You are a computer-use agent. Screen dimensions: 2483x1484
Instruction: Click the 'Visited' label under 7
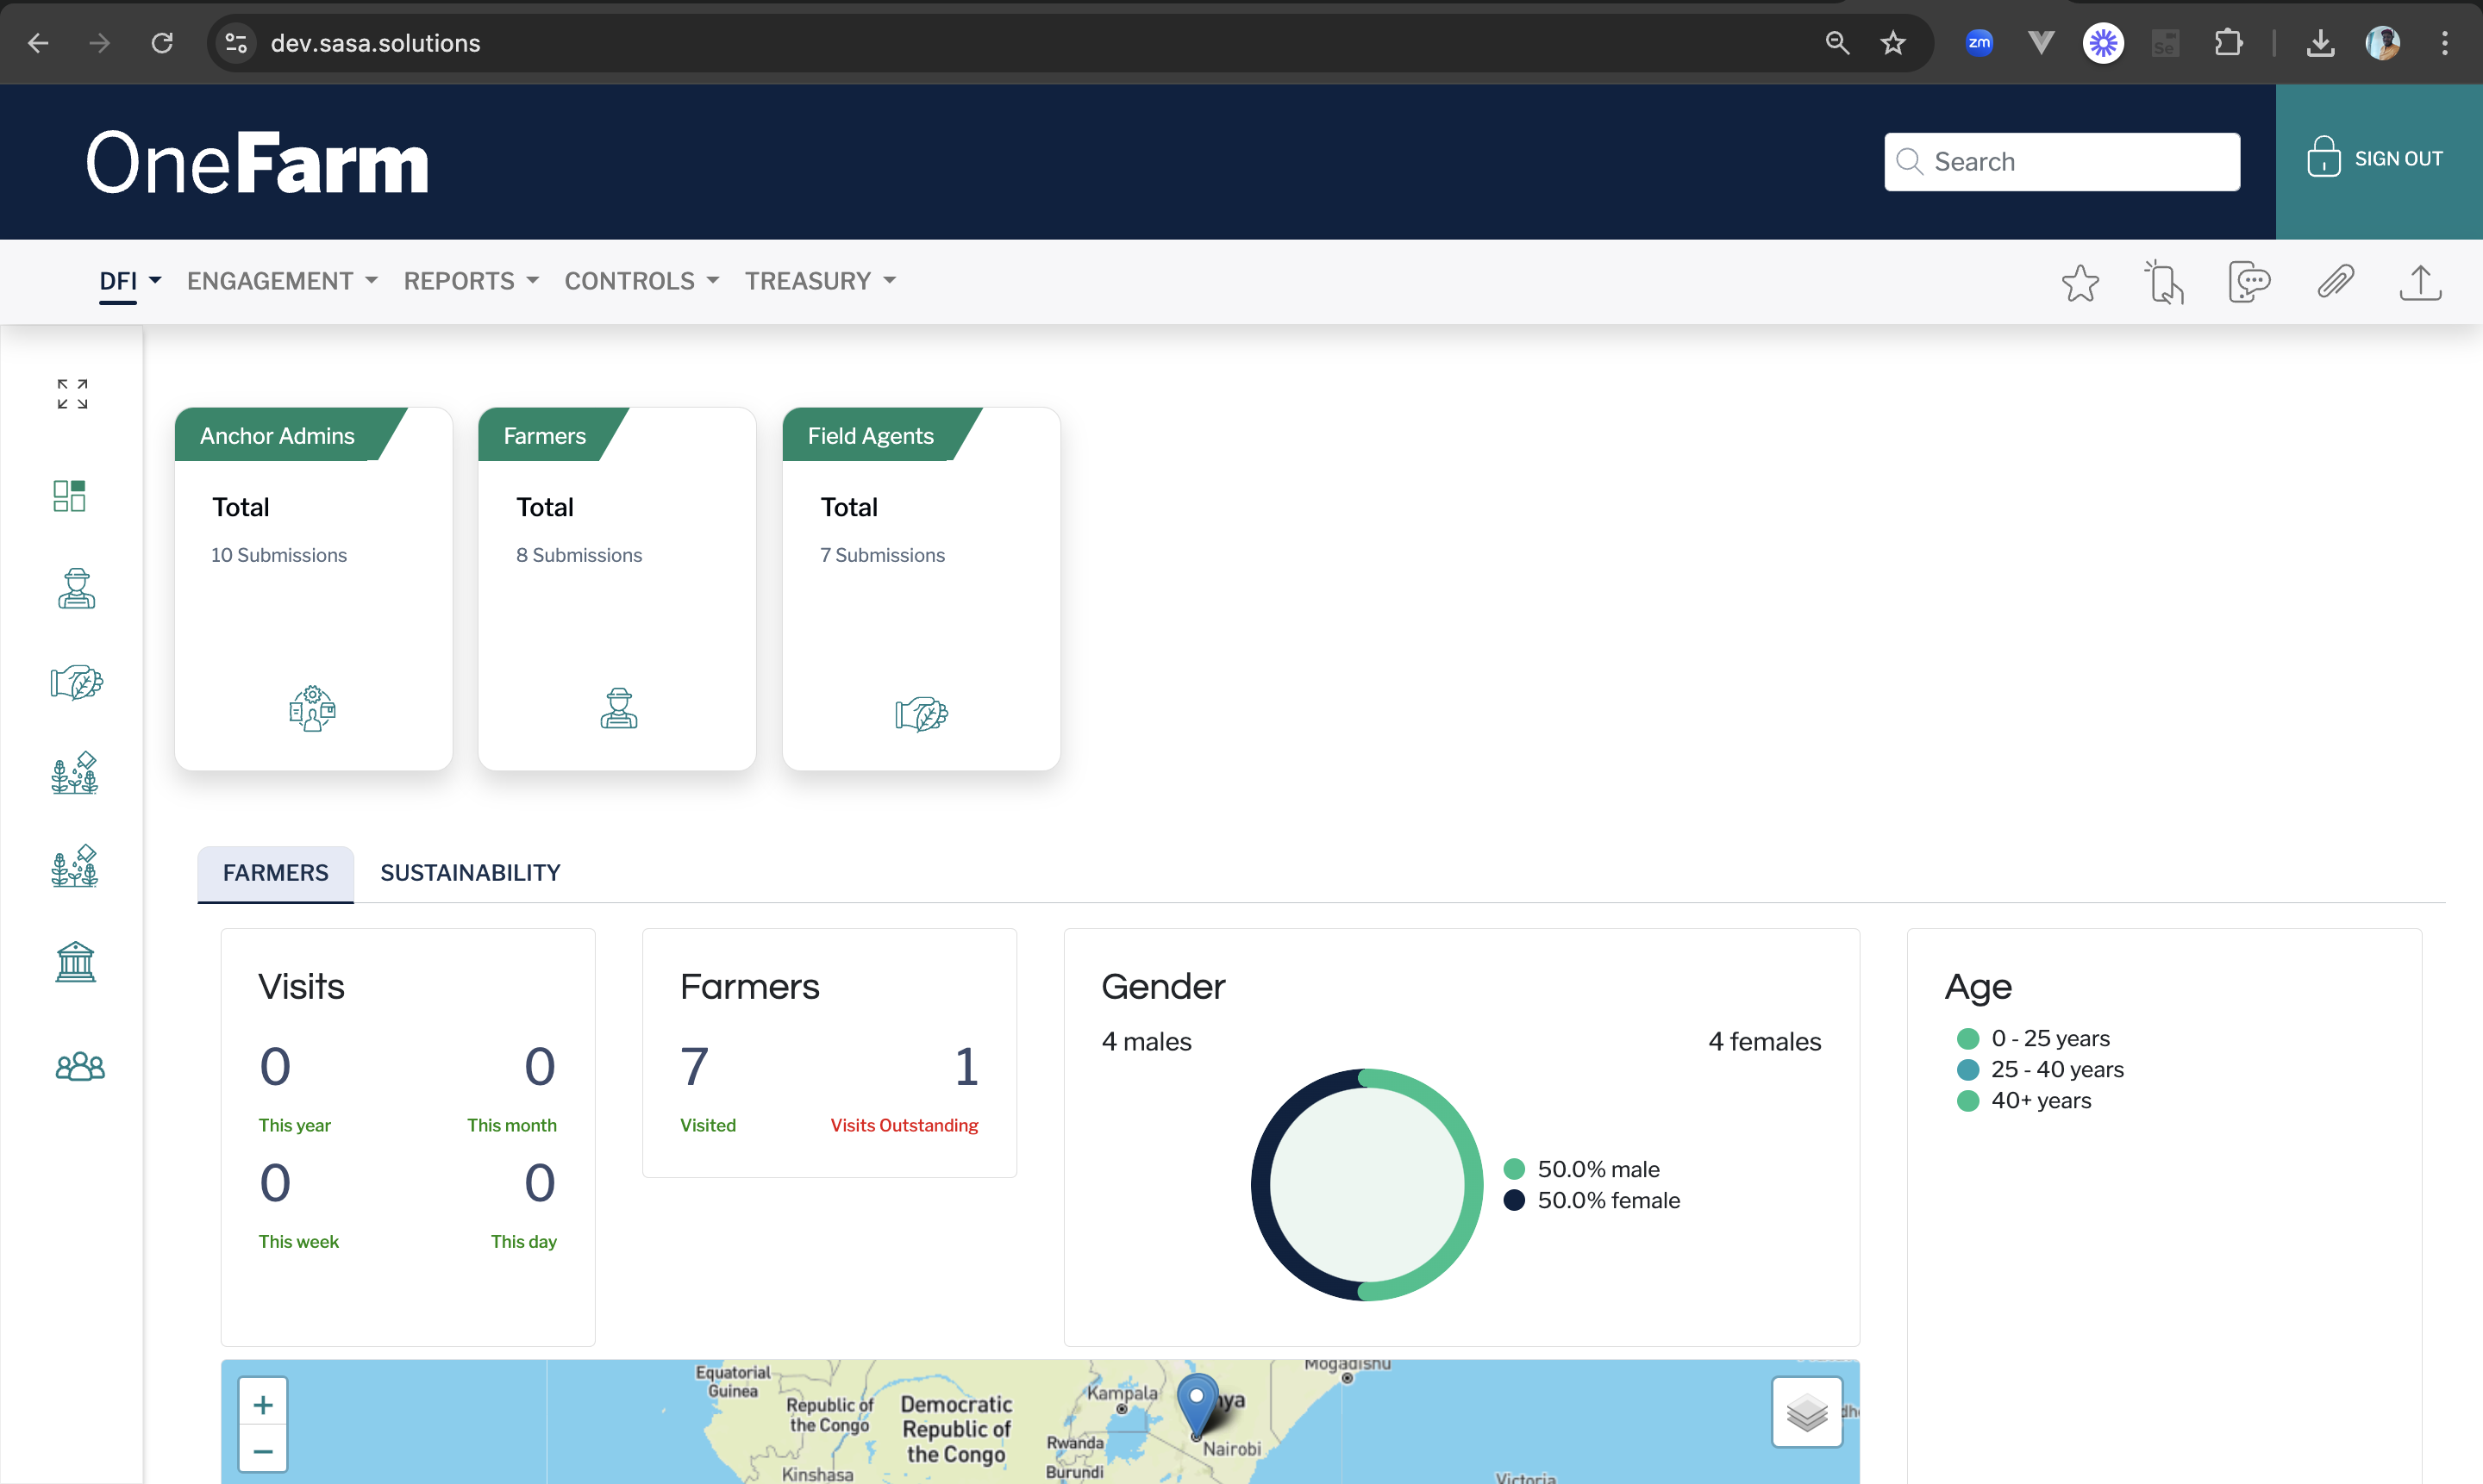pos(707,1125)
